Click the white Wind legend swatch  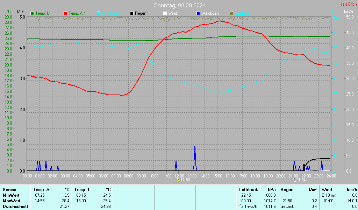[x=165, y=13]
